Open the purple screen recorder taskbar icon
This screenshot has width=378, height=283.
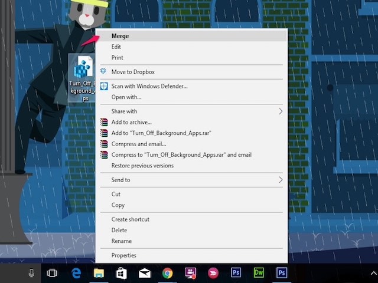[190, 273]
